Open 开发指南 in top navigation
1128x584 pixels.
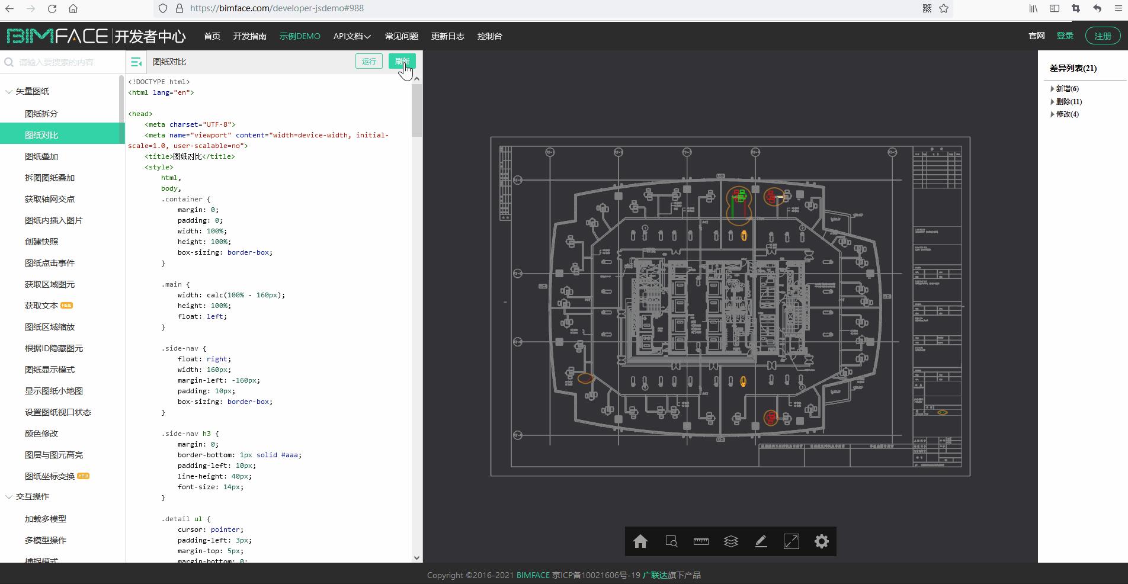249,36
